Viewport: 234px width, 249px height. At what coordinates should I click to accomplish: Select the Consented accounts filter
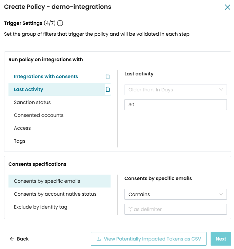39,115
